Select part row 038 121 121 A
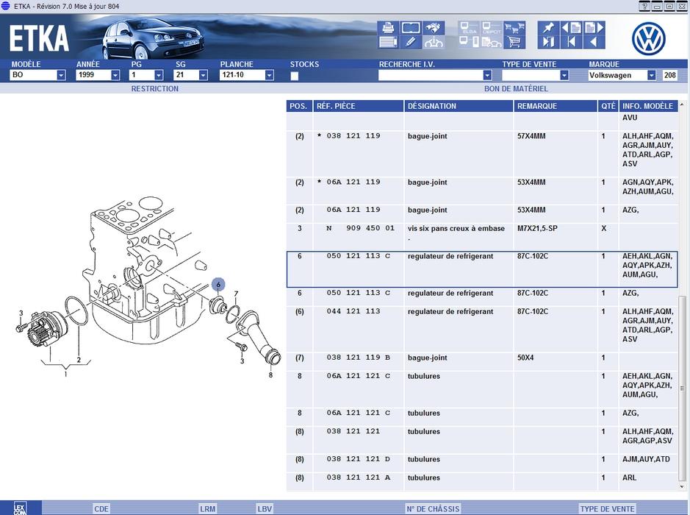This screenshot has width=690, height=515. tap(482, 482)
